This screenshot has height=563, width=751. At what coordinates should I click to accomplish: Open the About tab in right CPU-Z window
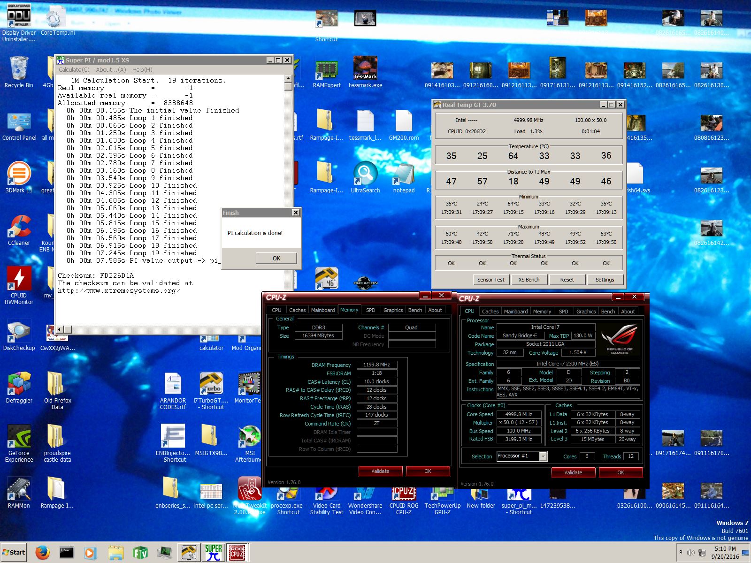click(628, 312)
